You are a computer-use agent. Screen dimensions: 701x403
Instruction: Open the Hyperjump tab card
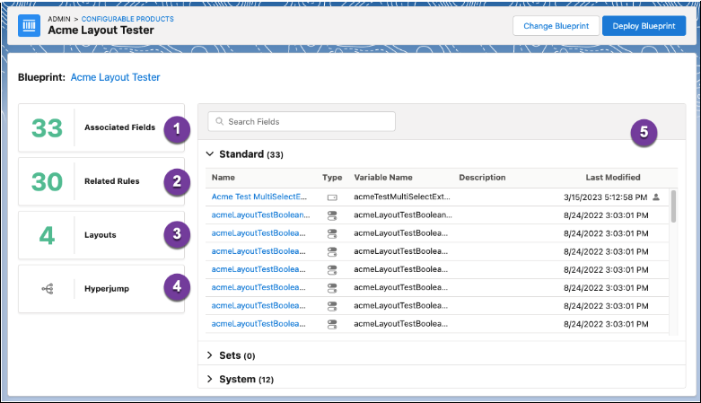pos(101,289)
